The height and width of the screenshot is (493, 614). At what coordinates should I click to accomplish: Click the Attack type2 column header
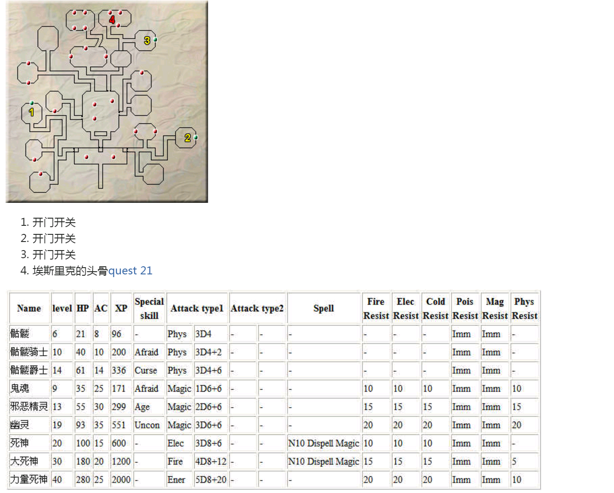pos(257,308)
